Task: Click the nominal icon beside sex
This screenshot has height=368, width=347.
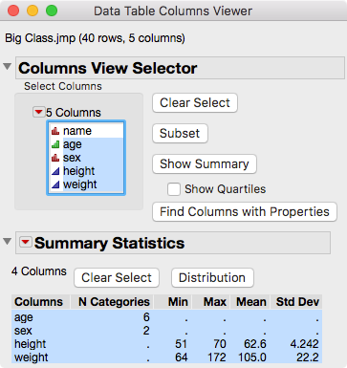Action: pyautogui.click(x=55, y=158)
